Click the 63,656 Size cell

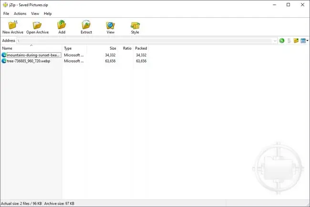(110, 61)
